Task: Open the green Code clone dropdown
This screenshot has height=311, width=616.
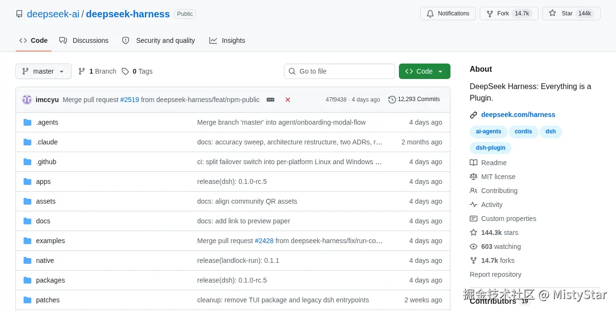Action: pos(424,71)
